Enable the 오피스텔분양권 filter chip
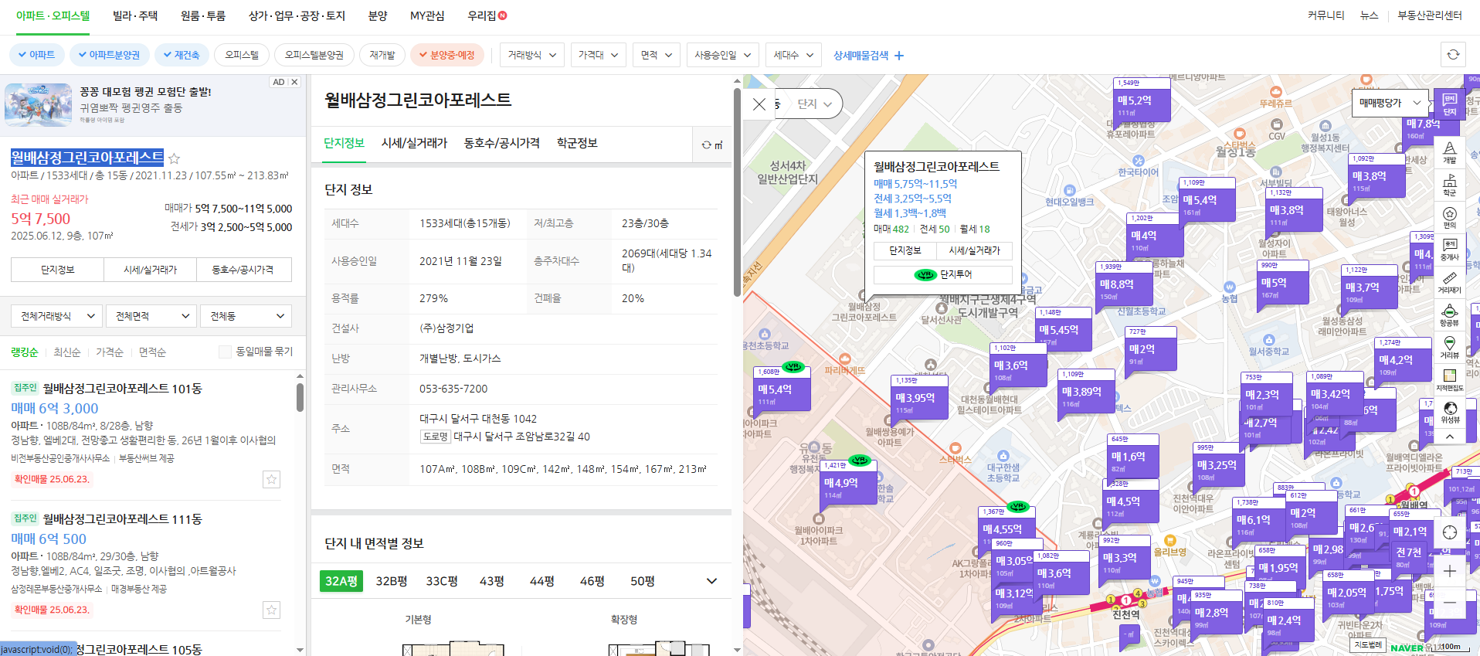 (x=314, y=55)
